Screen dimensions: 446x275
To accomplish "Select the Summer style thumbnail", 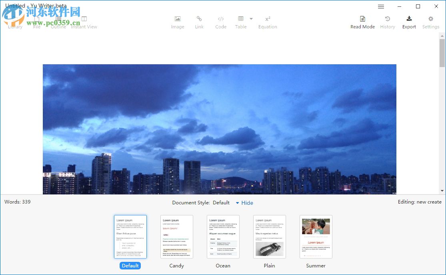I will tap(316, 236).
